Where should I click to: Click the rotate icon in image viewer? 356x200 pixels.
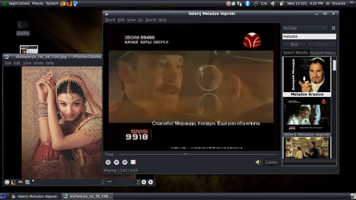[x=7, y=182]
